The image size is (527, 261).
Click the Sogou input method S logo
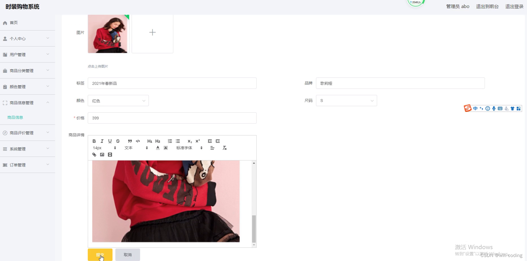click(x=468, y=108)
